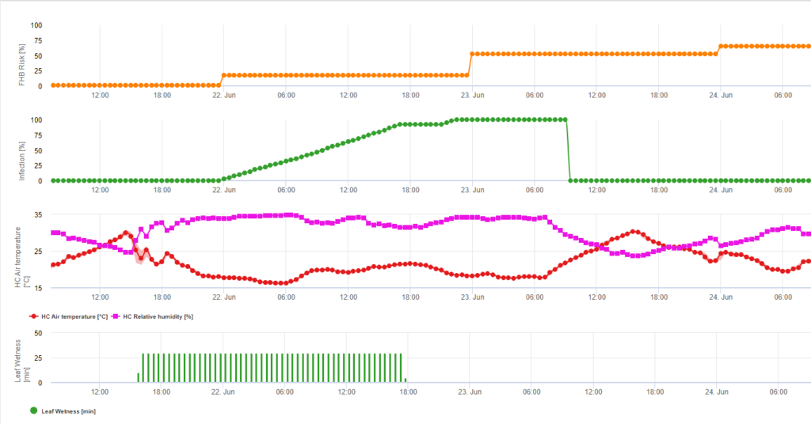This screenshot has height=424, width=811.
Task: Toggle HC Relative humidity series via legend label
Action: [158, 316]
